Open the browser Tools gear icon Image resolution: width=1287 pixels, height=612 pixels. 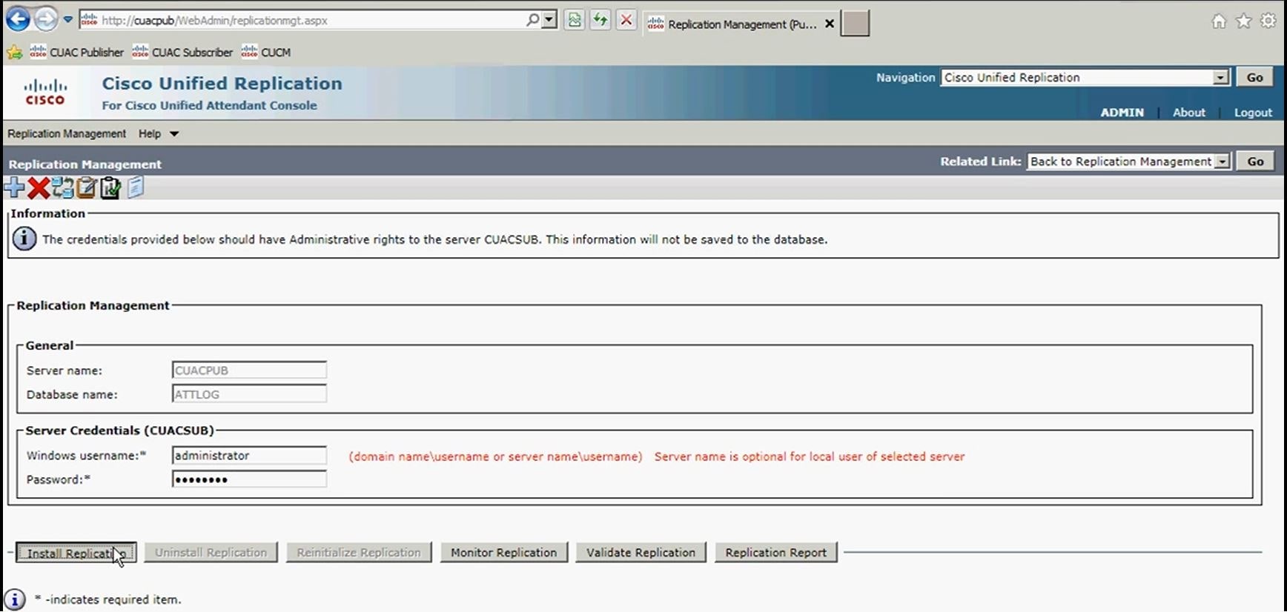(x=1268, y=21)
